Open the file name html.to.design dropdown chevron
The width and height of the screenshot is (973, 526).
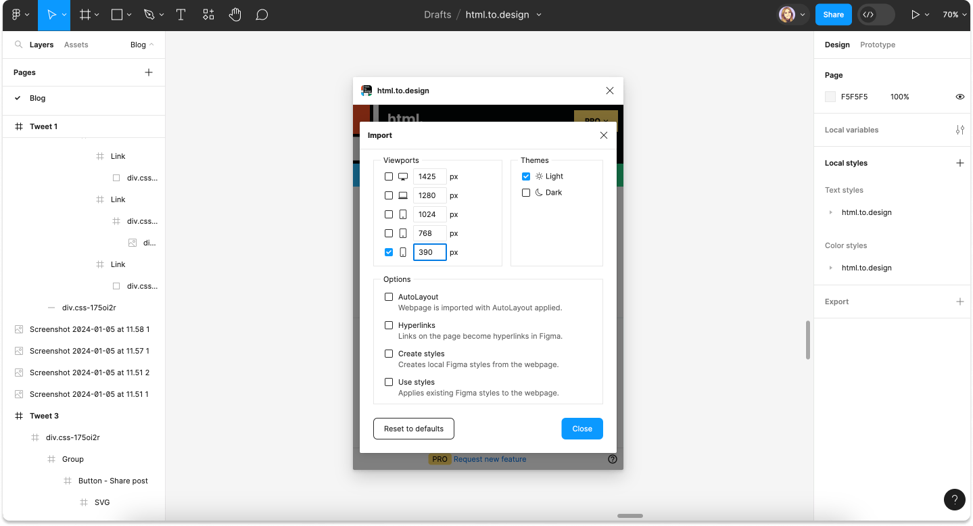[x=539, y=15]
